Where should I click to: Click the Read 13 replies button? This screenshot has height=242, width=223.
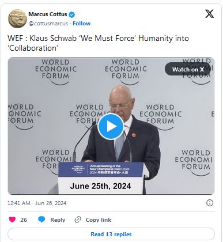pos(111,234)
